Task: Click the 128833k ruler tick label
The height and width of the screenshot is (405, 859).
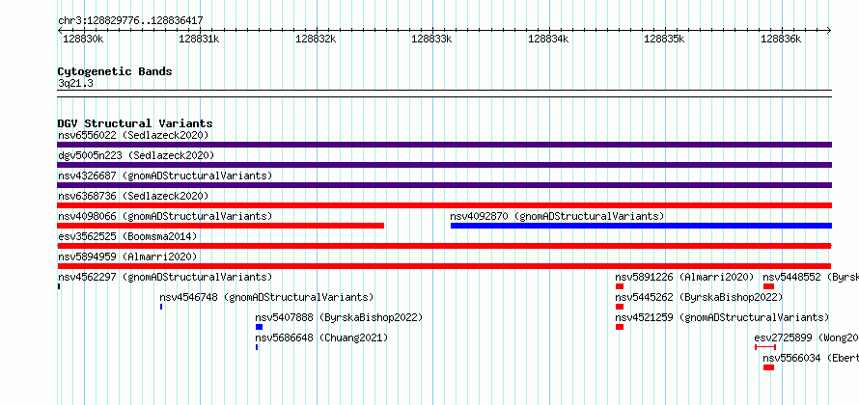Action: pyautogui.click(x=431, y=39)
